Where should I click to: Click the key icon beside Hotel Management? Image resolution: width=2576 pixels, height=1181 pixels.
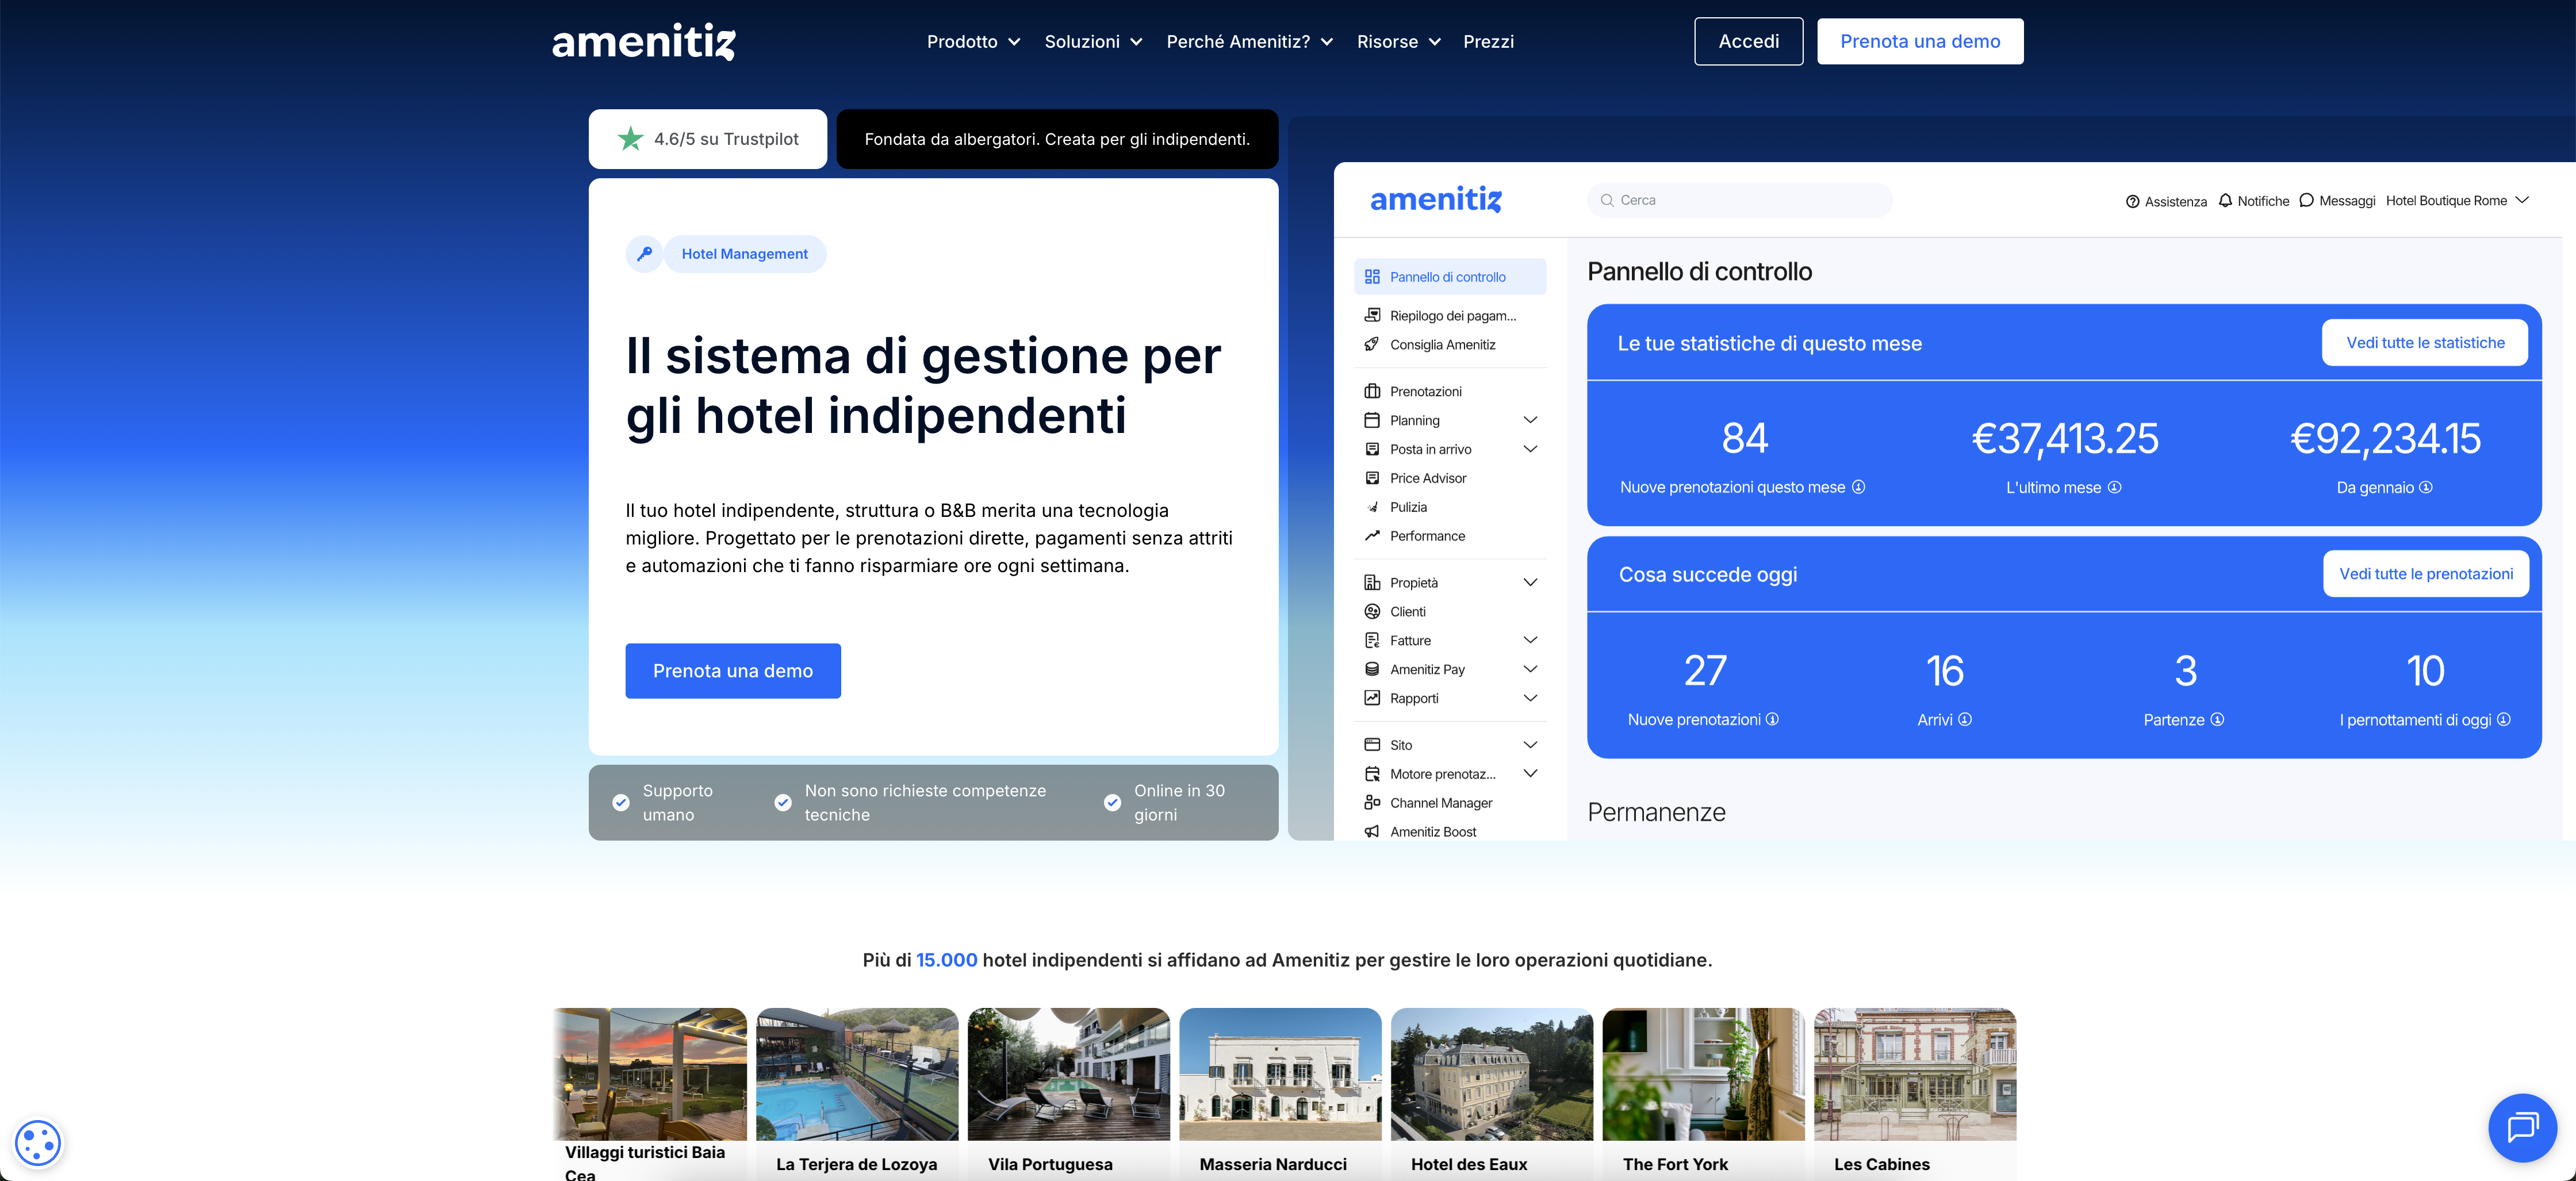644,254
